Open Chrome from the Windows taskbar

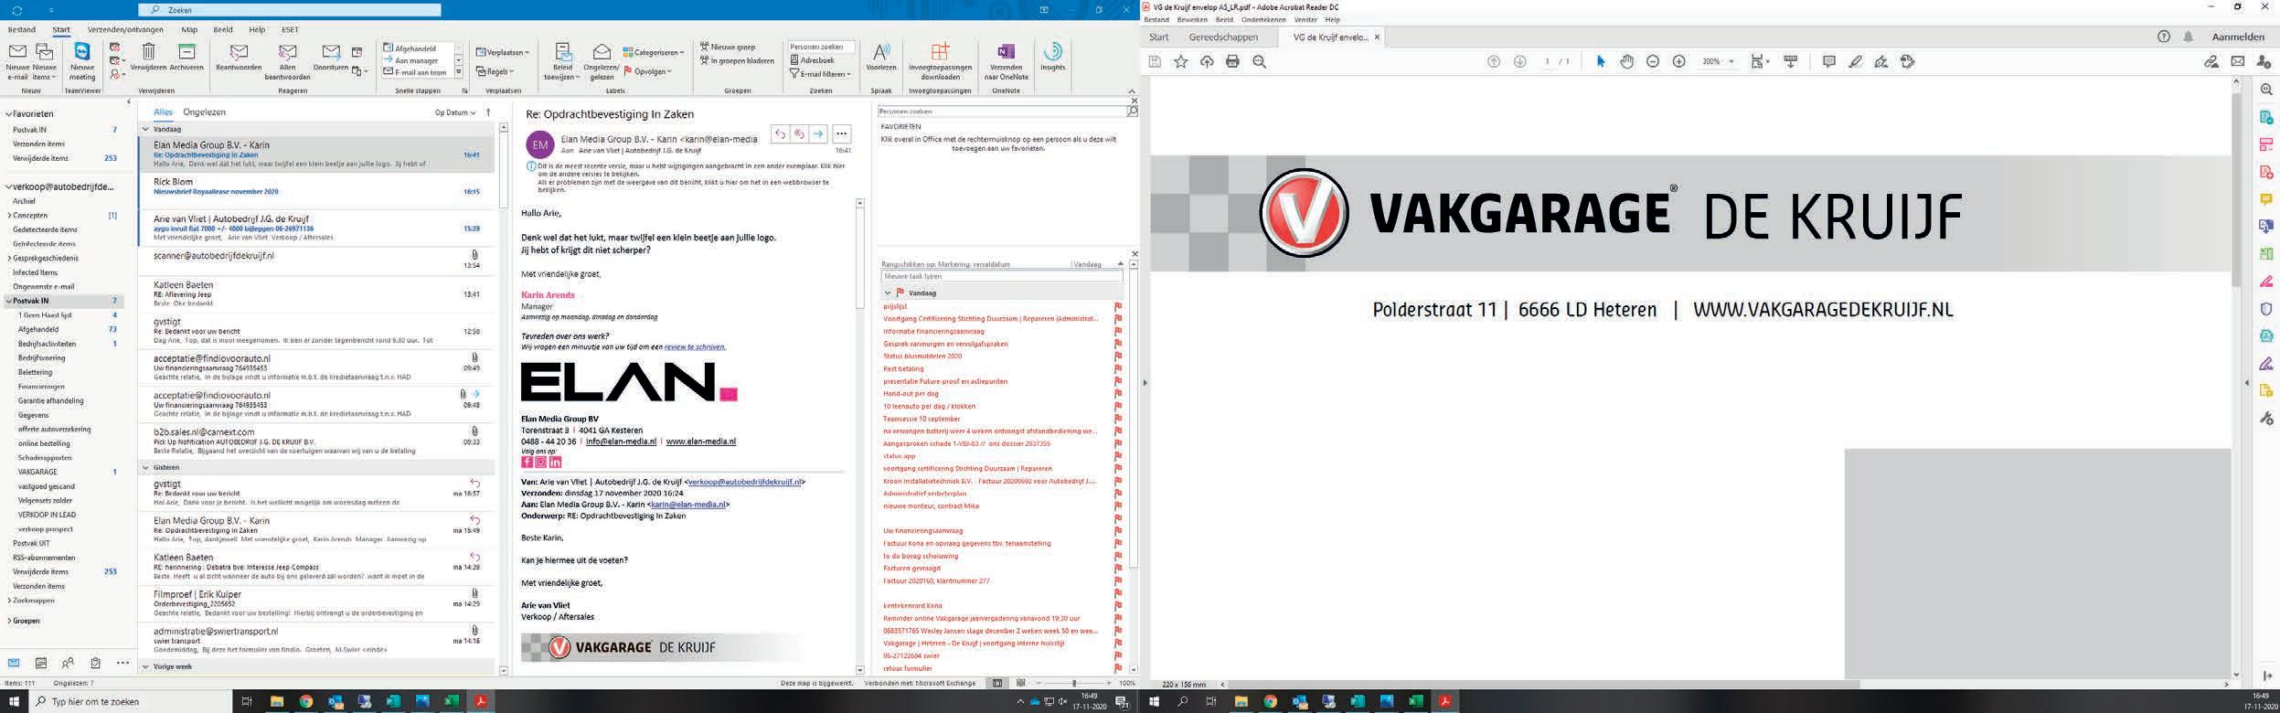coord(305,701)
